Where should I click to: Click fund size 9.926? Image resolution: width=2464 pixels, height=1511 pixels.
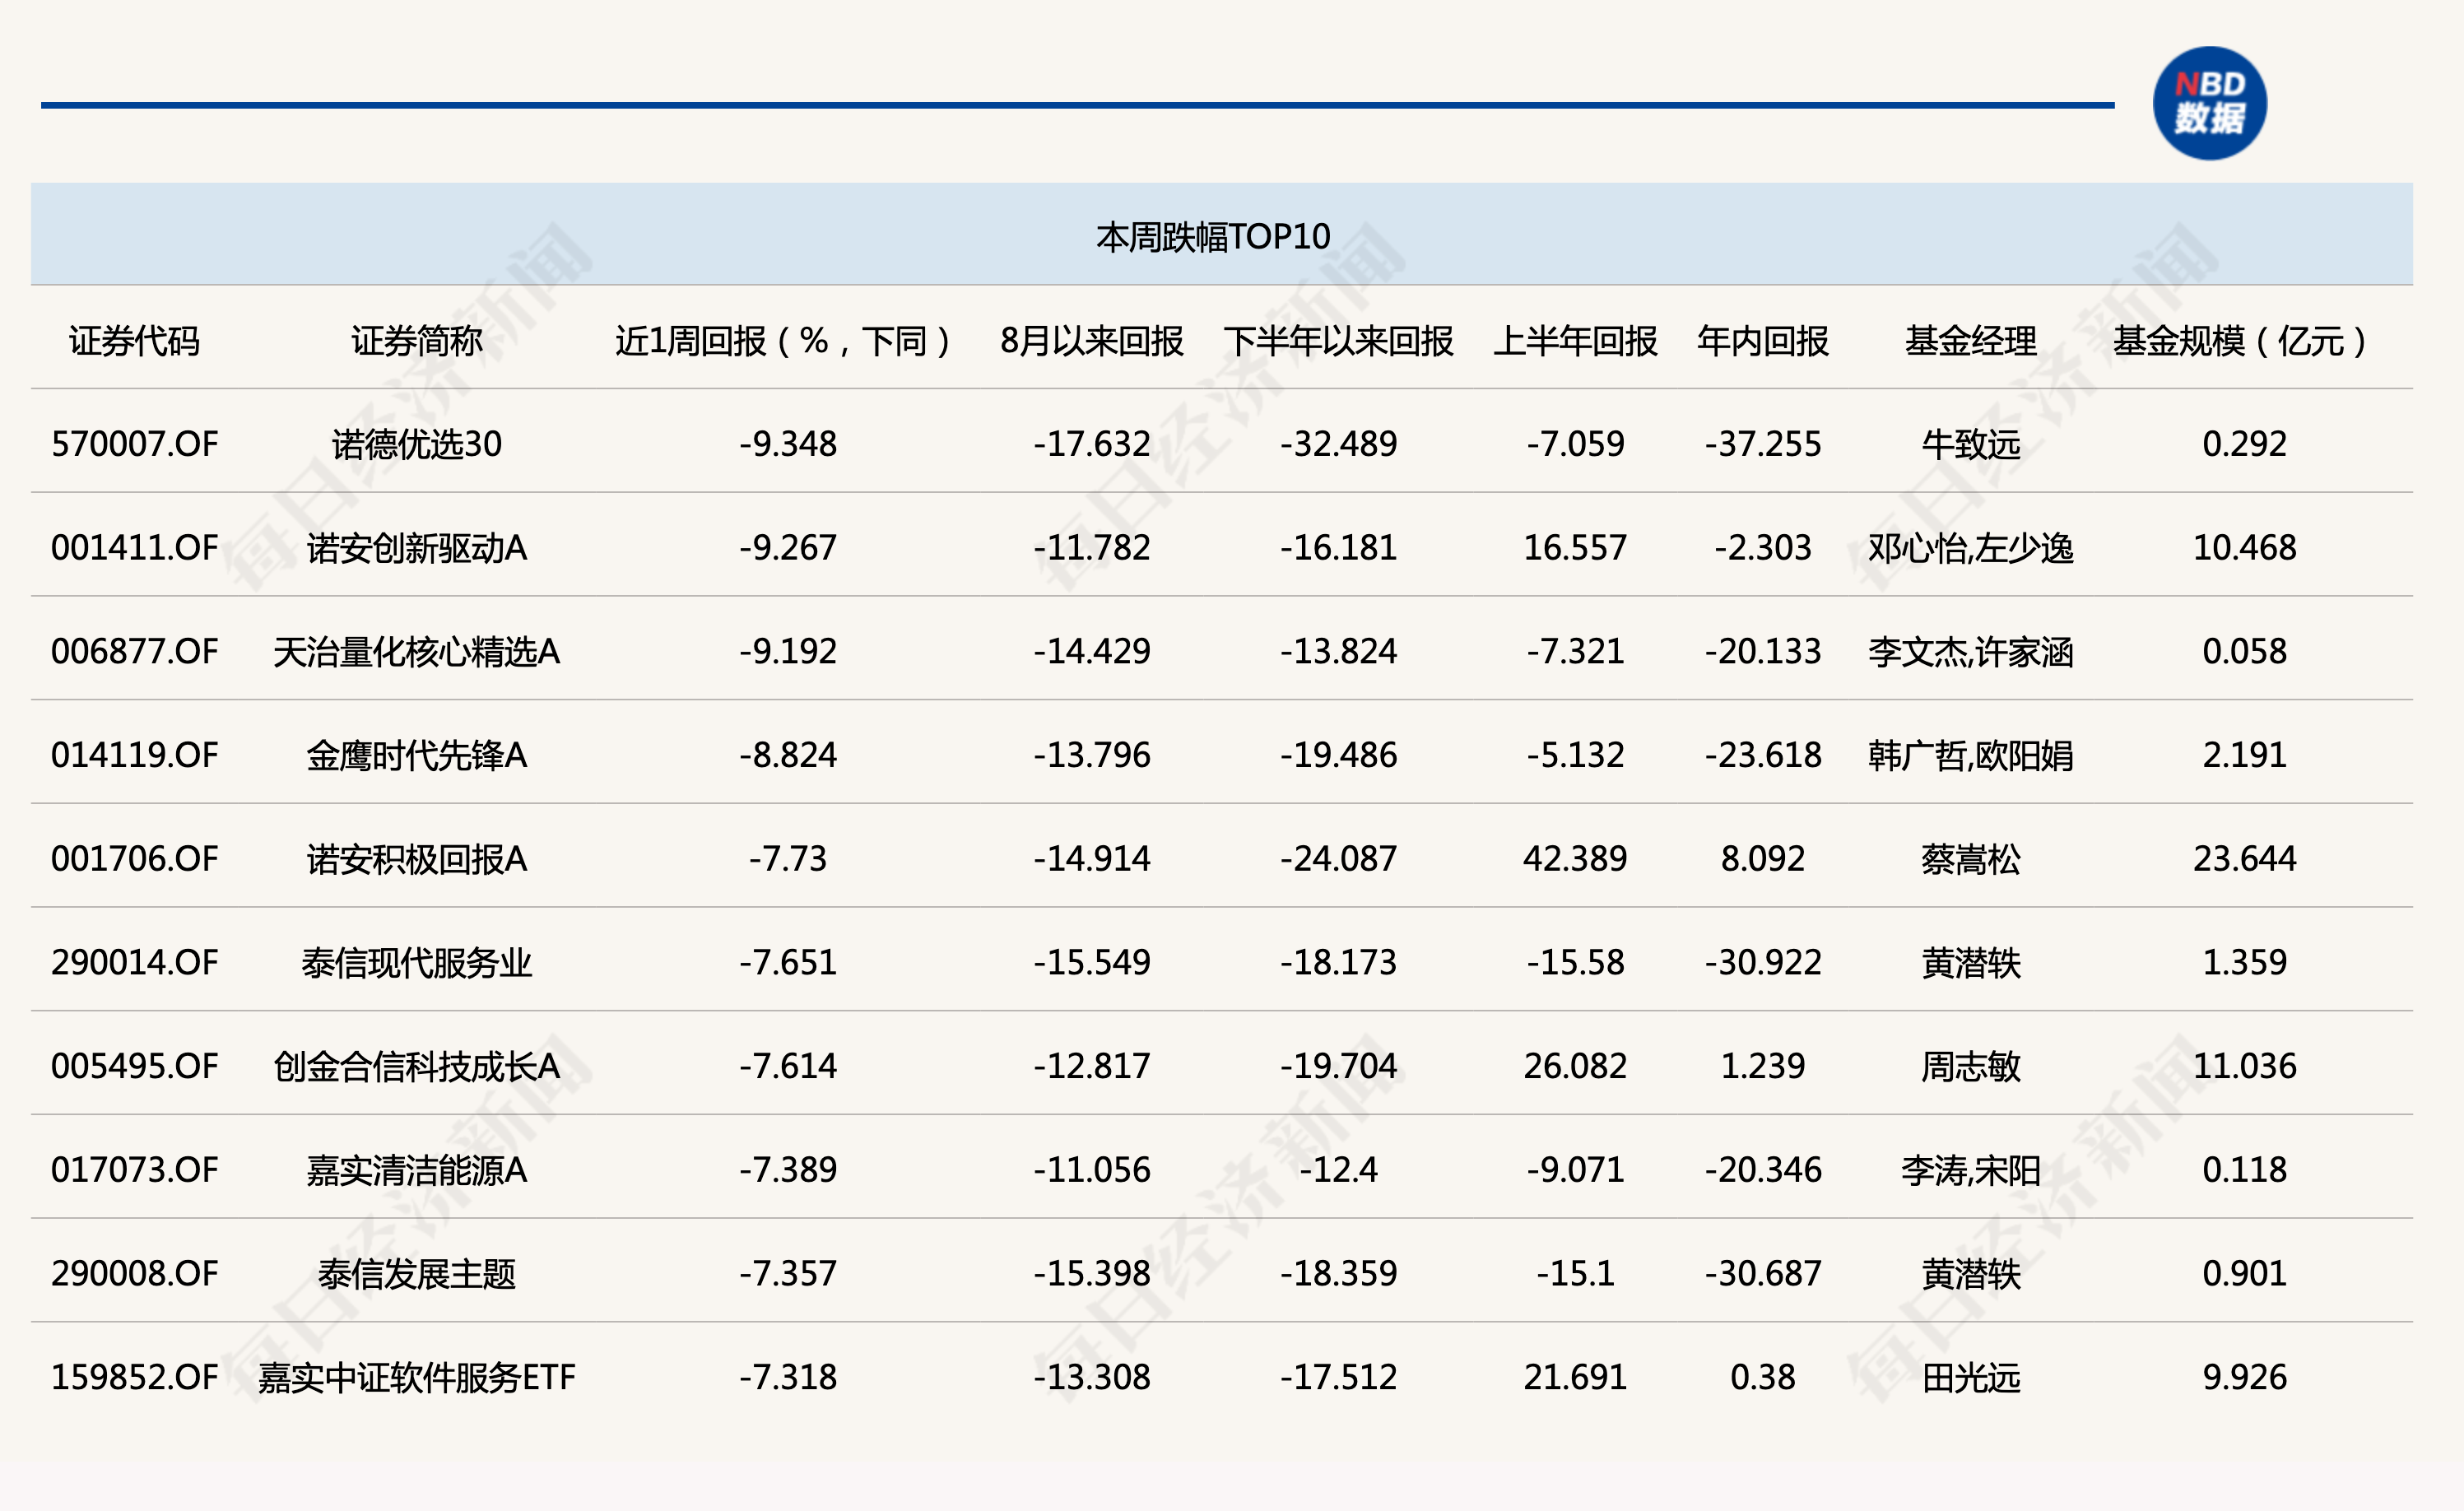pos(2244,1377)
